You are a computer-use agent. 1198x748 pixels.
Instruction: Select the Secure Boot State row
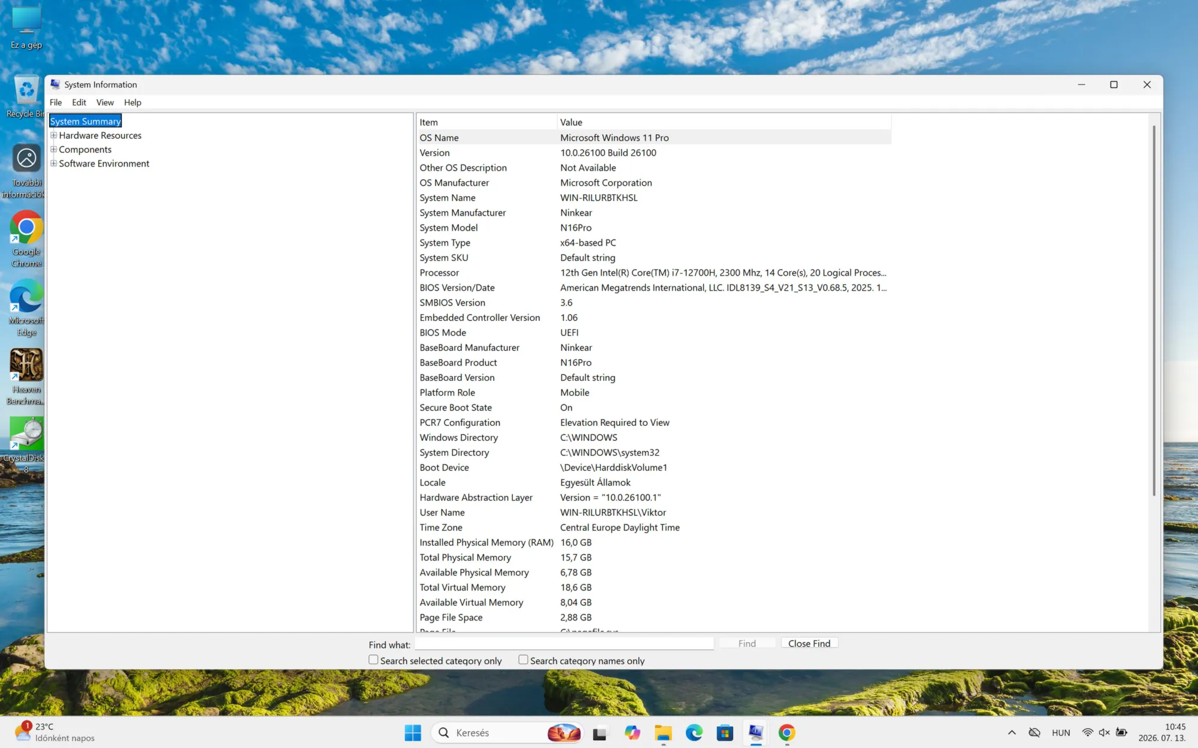click(x=654, y=407)
